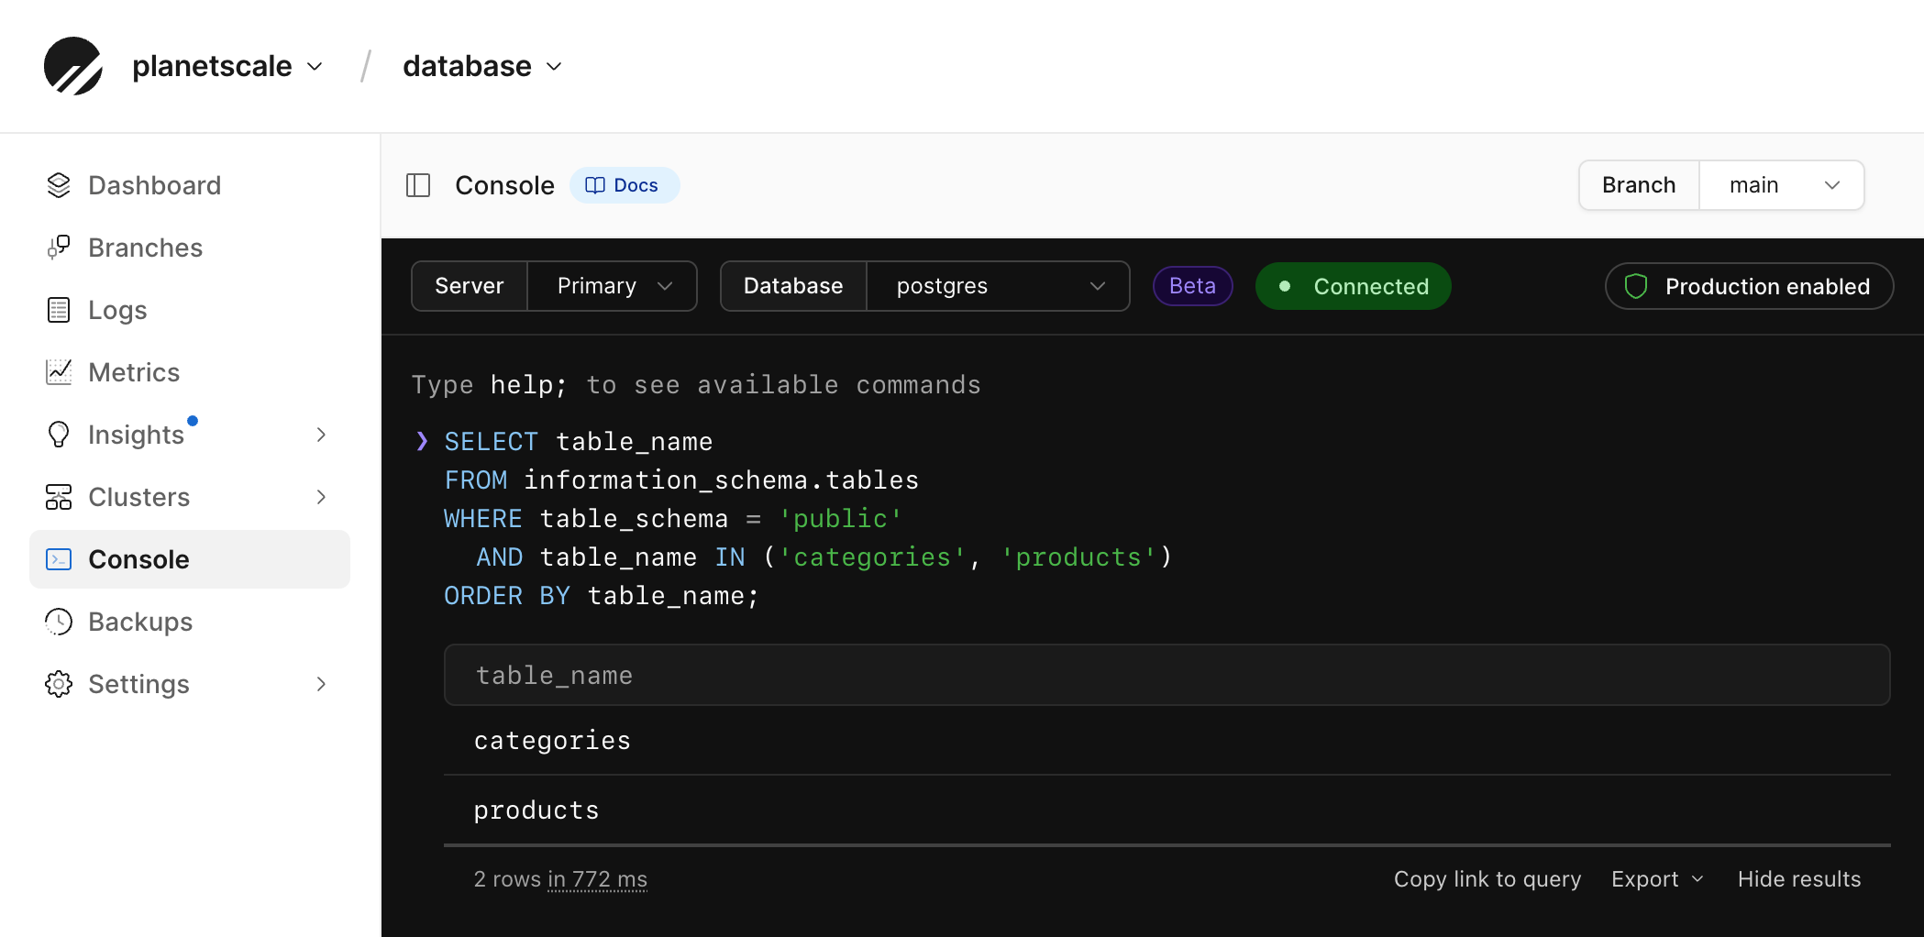The image size is (1924, 937).
Task: Expand the Settings submenu chevron
Action: (x=321, y=684)
